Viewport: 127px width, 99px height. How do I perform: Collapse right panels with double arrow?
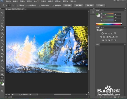(x=125, y=8)
